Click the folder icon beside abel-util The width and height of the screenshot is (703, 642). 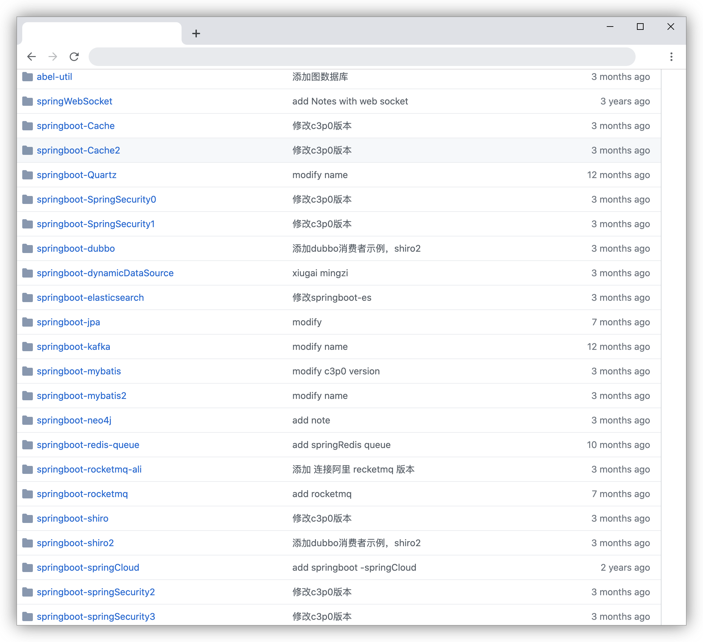[x=27, y=77]
